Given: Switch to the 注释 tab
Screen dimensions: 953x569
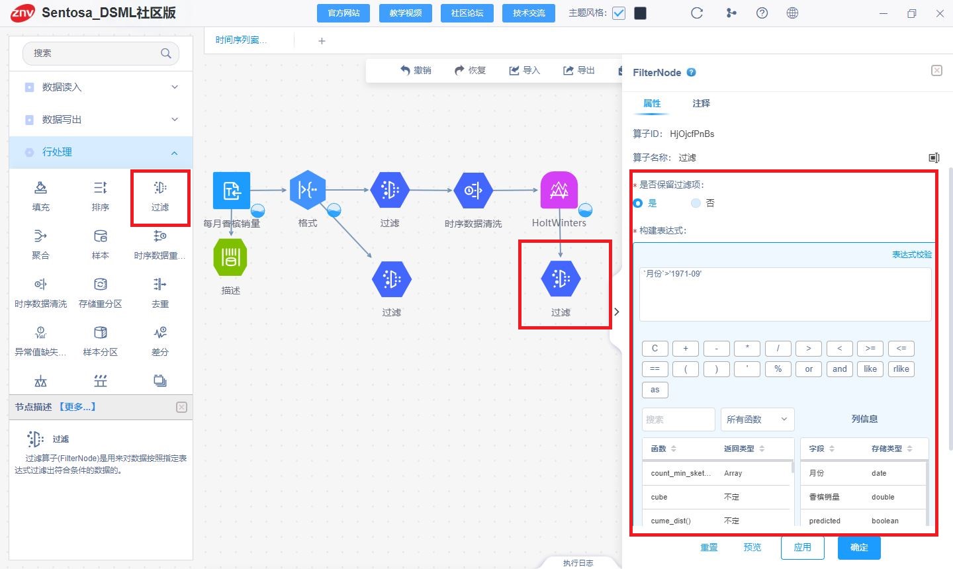Looking at the screenshot, I should (x=701, y=103).
